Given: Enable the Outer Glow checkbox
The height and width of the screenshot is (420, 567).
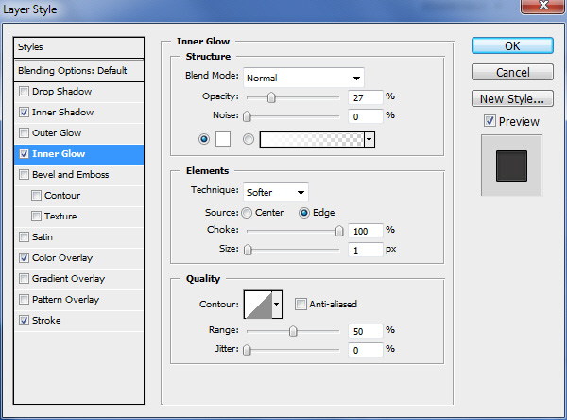Looking at the screenshot, I should [x=24, y=132].
